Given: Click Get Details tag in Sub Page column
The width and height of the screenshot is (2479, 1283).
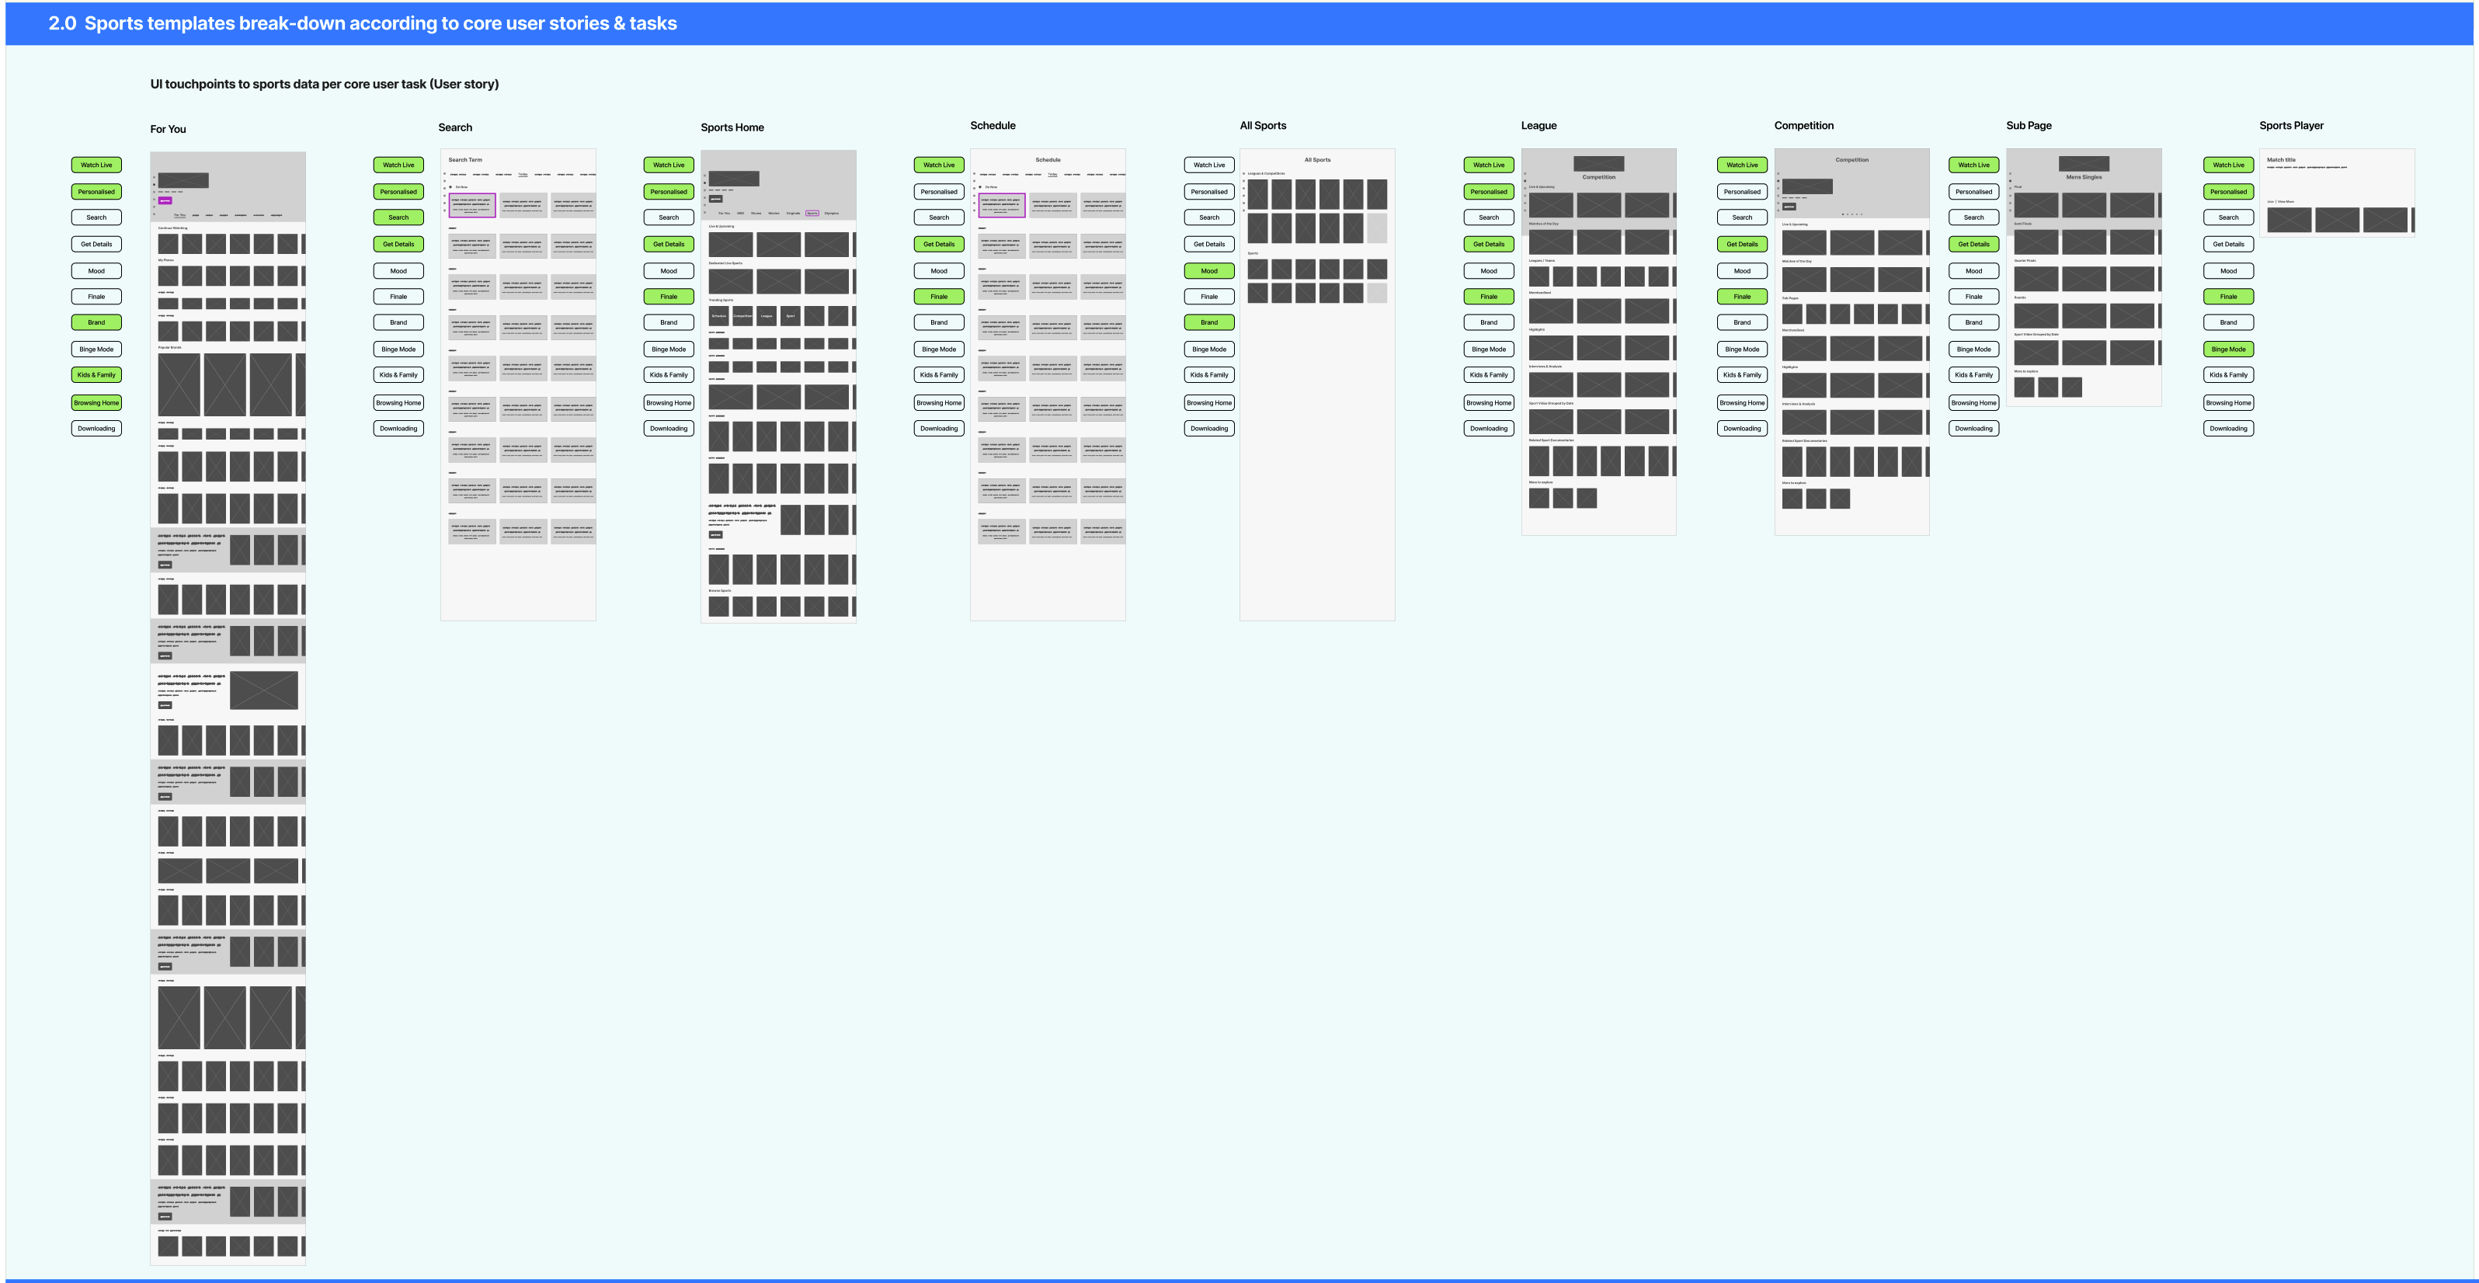Looking at the screenshot, I should pos(1973,245).
